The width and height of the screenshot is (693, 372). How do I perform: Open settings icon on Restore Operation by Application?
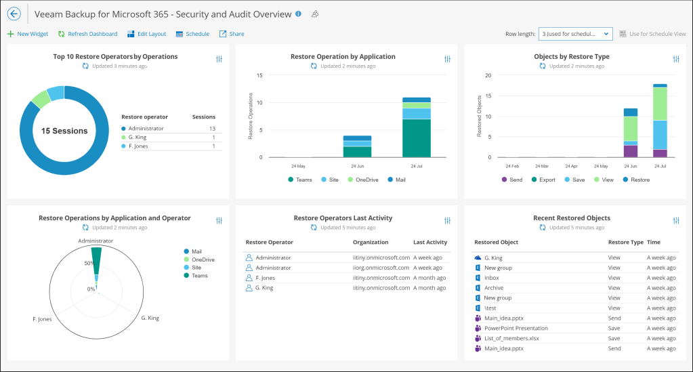[447, 60]
